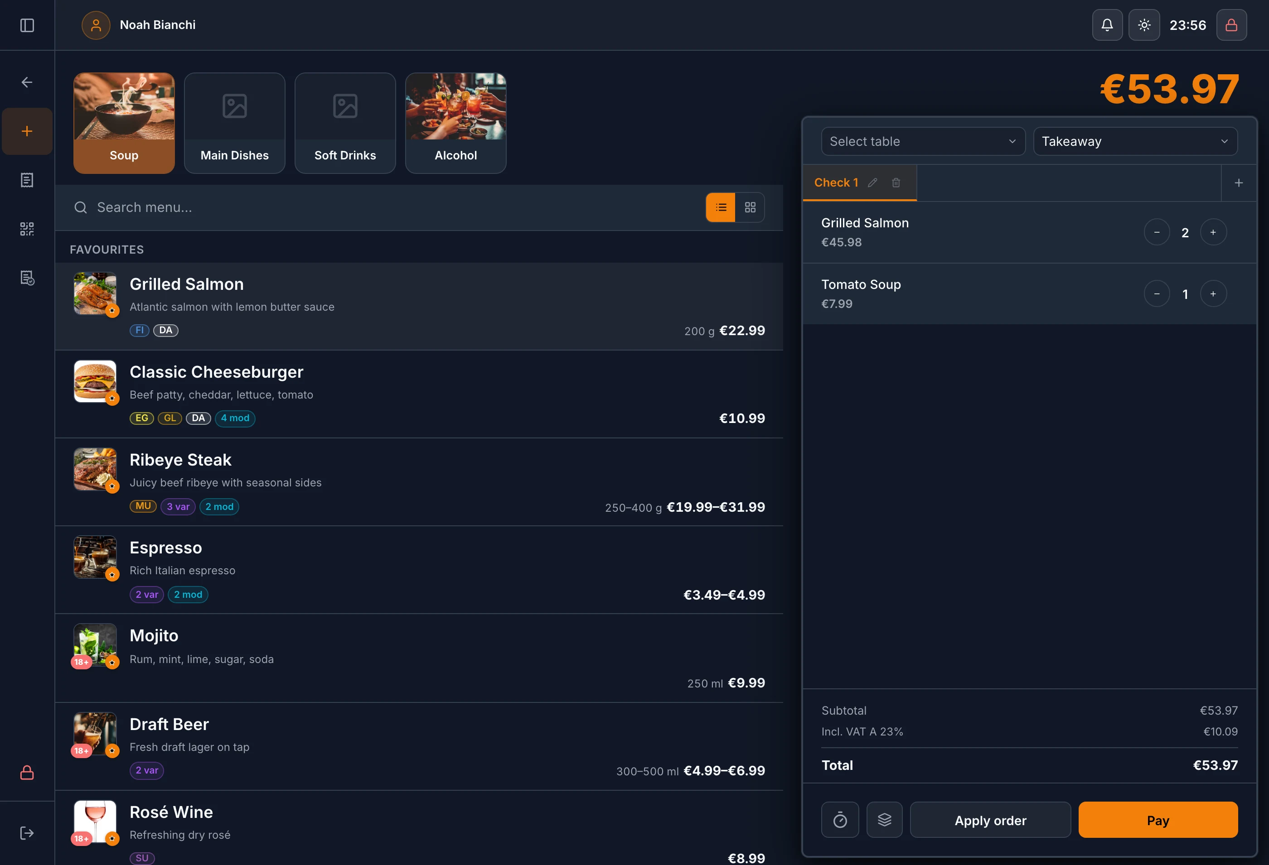The height and width of the screenshot is (865, 1269).
Task: Open the timer stopwatch button
Action: (x=840, y=819)
